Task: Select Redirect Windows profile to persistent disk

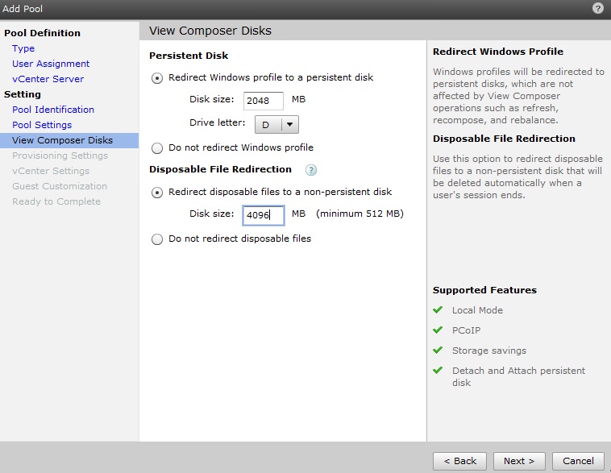Action: point(157,78)
